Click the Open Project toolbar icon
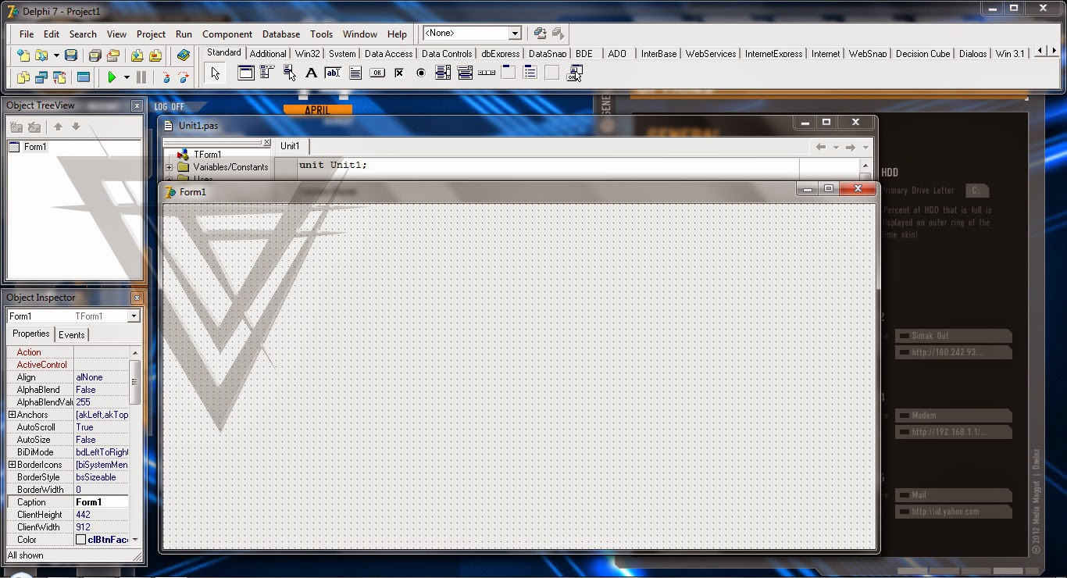 click(113, 55)
